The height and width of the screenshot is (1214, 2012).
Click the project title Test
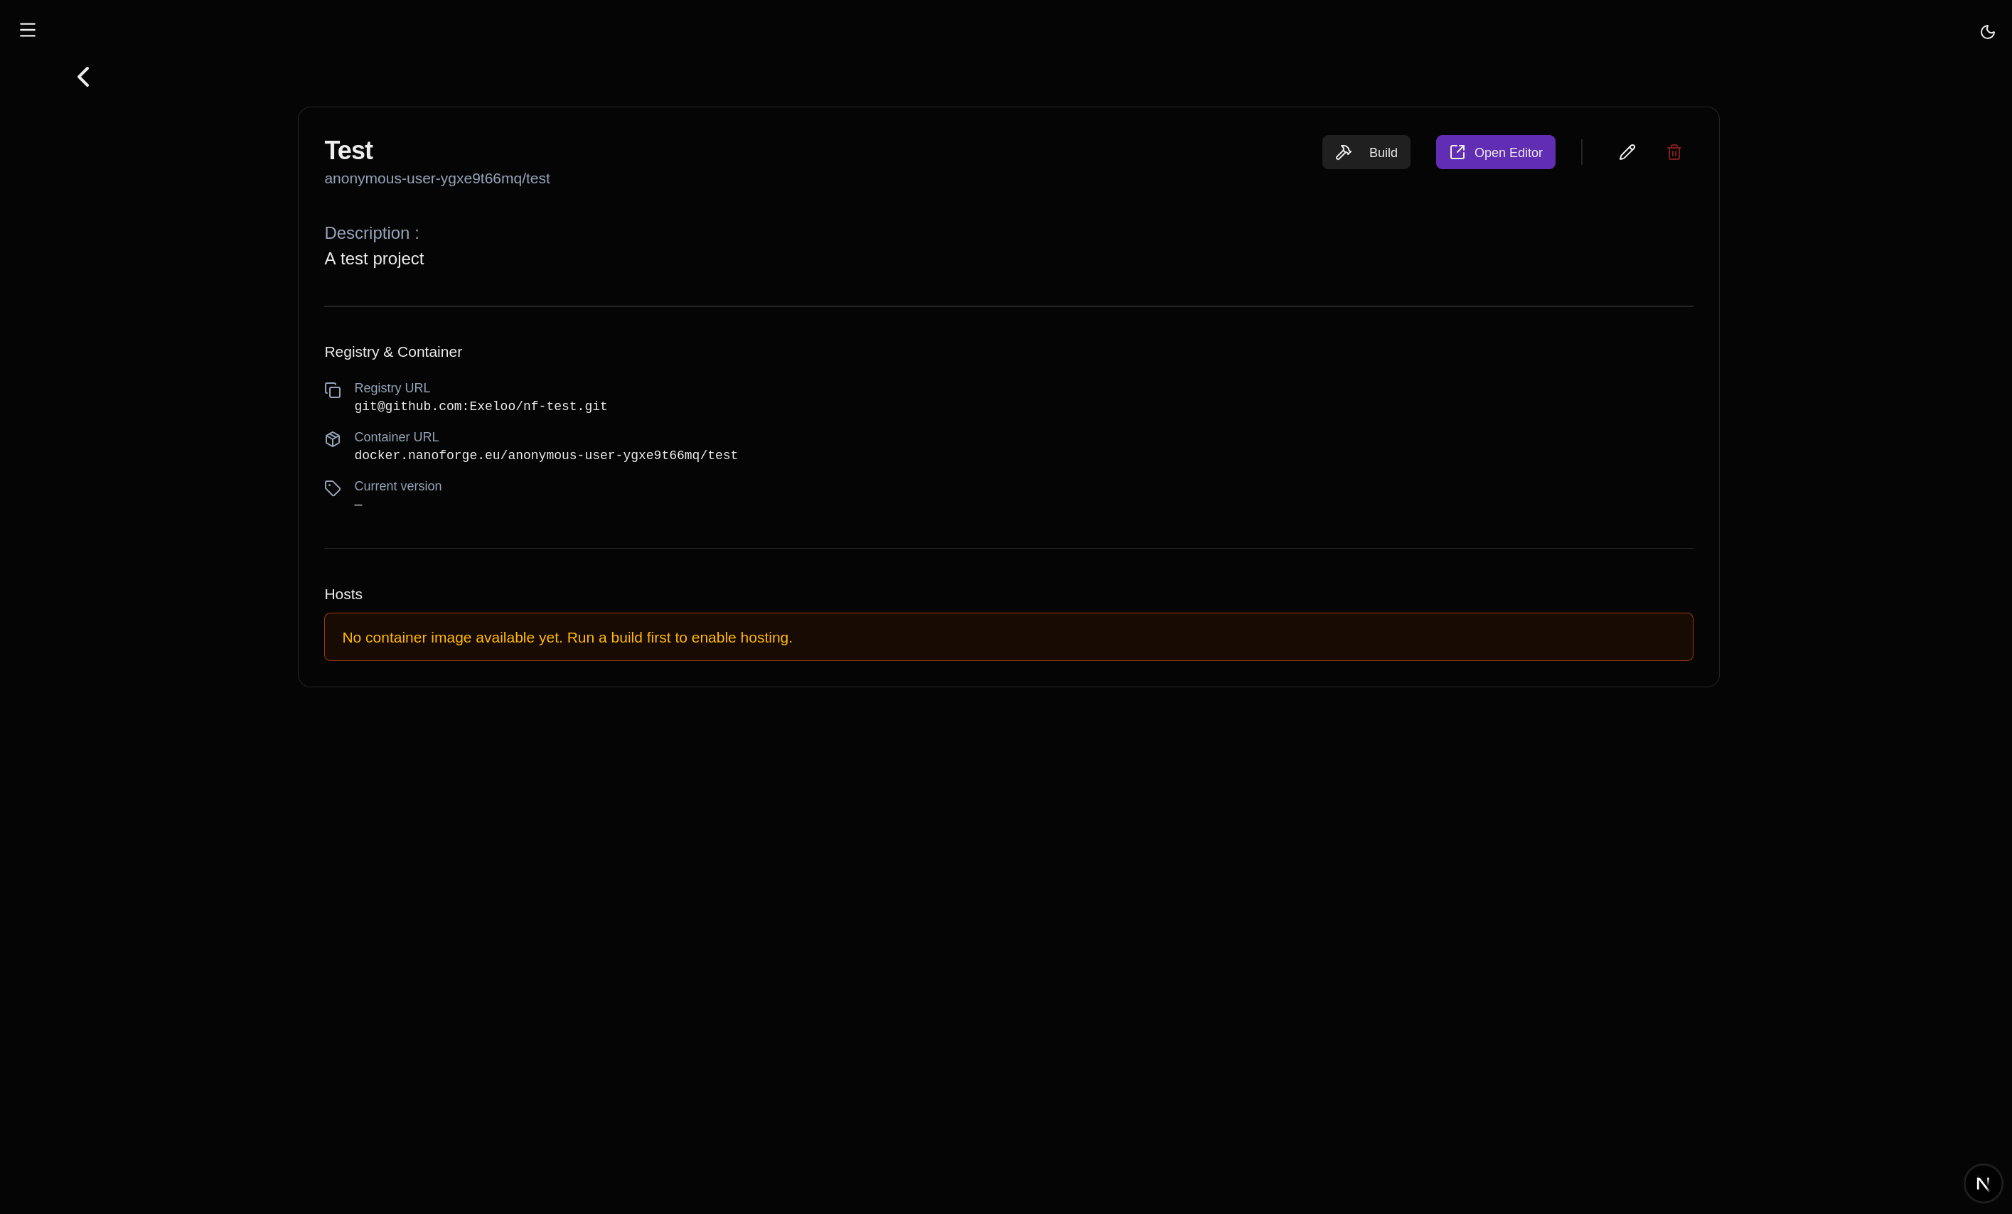tap(348, 150)
